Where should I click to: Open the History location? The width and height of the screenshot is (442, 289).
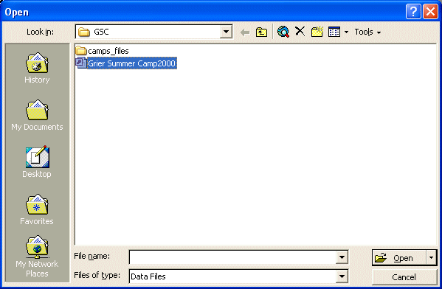coord(37,68)
